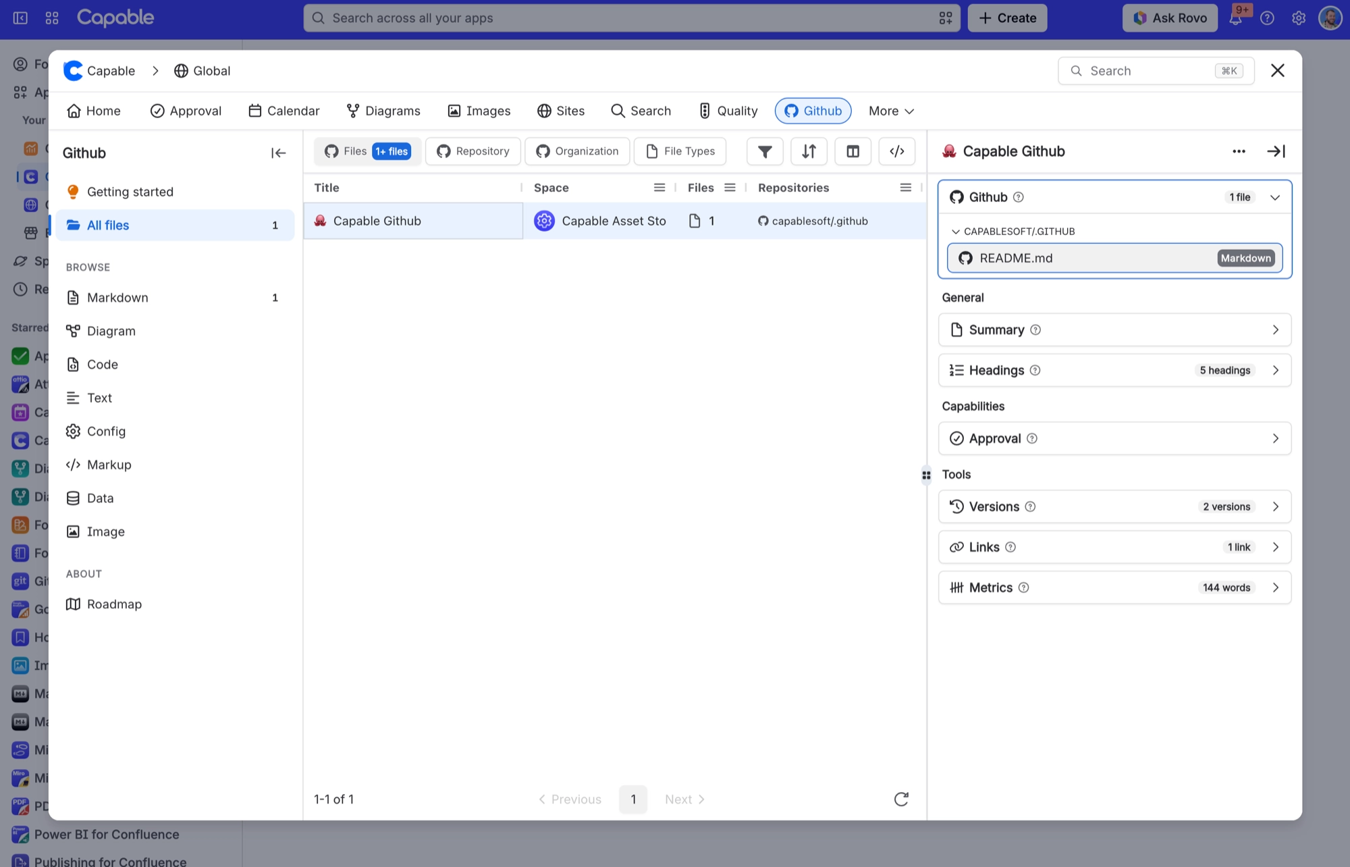This screenshot has width=1350, height=867.
Task: Collapse the Github 1 file section
Action: (1275, 197)
